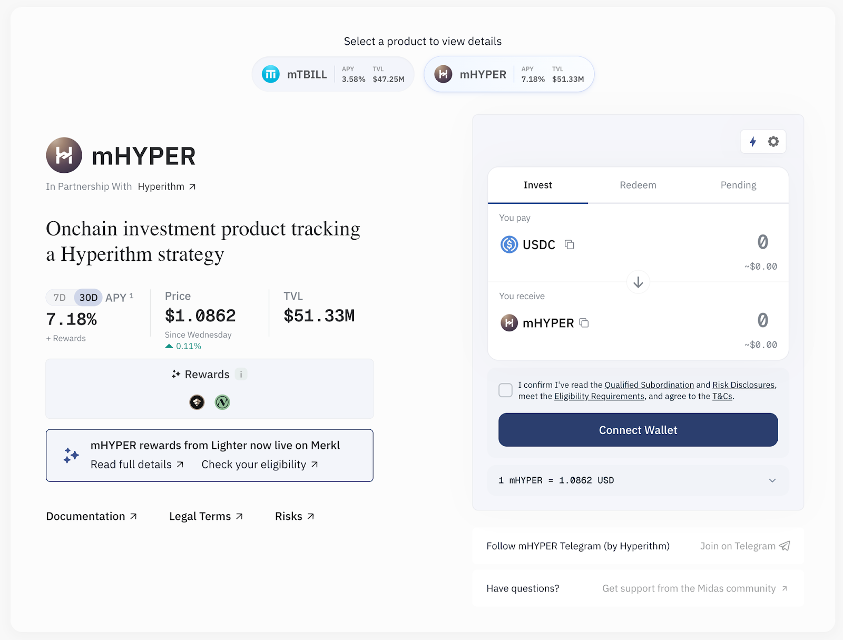Open the Rewards info tooltip icon
Screen dimensions: 843x640
(x=241, y=375)
